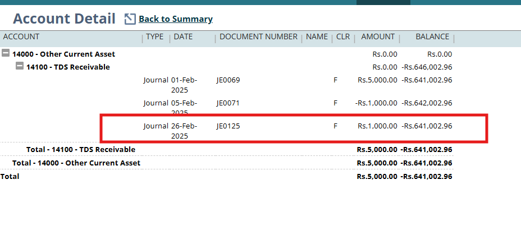The image size is (521, 230).
Task: Click the Rs.1,000.00 amount in highlighted row
Action: coord(377,126)
